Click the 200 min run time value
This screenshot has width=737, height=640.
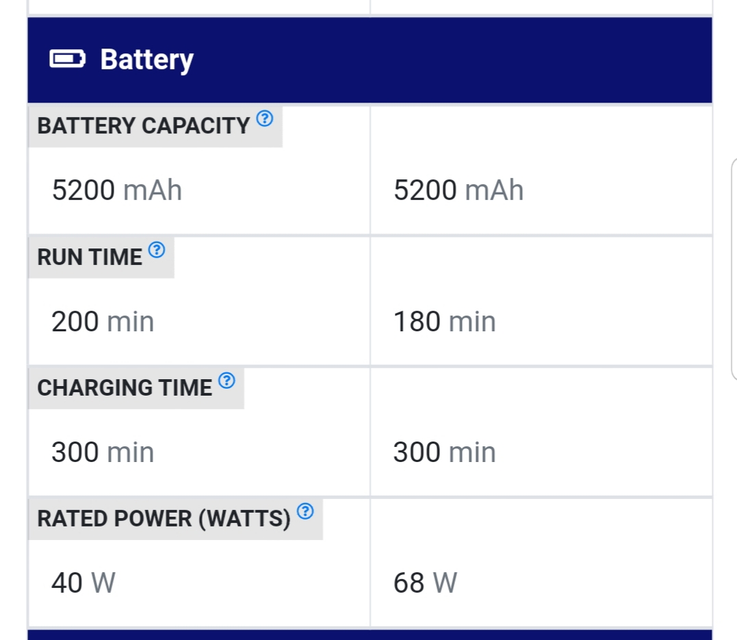(103, 322)
